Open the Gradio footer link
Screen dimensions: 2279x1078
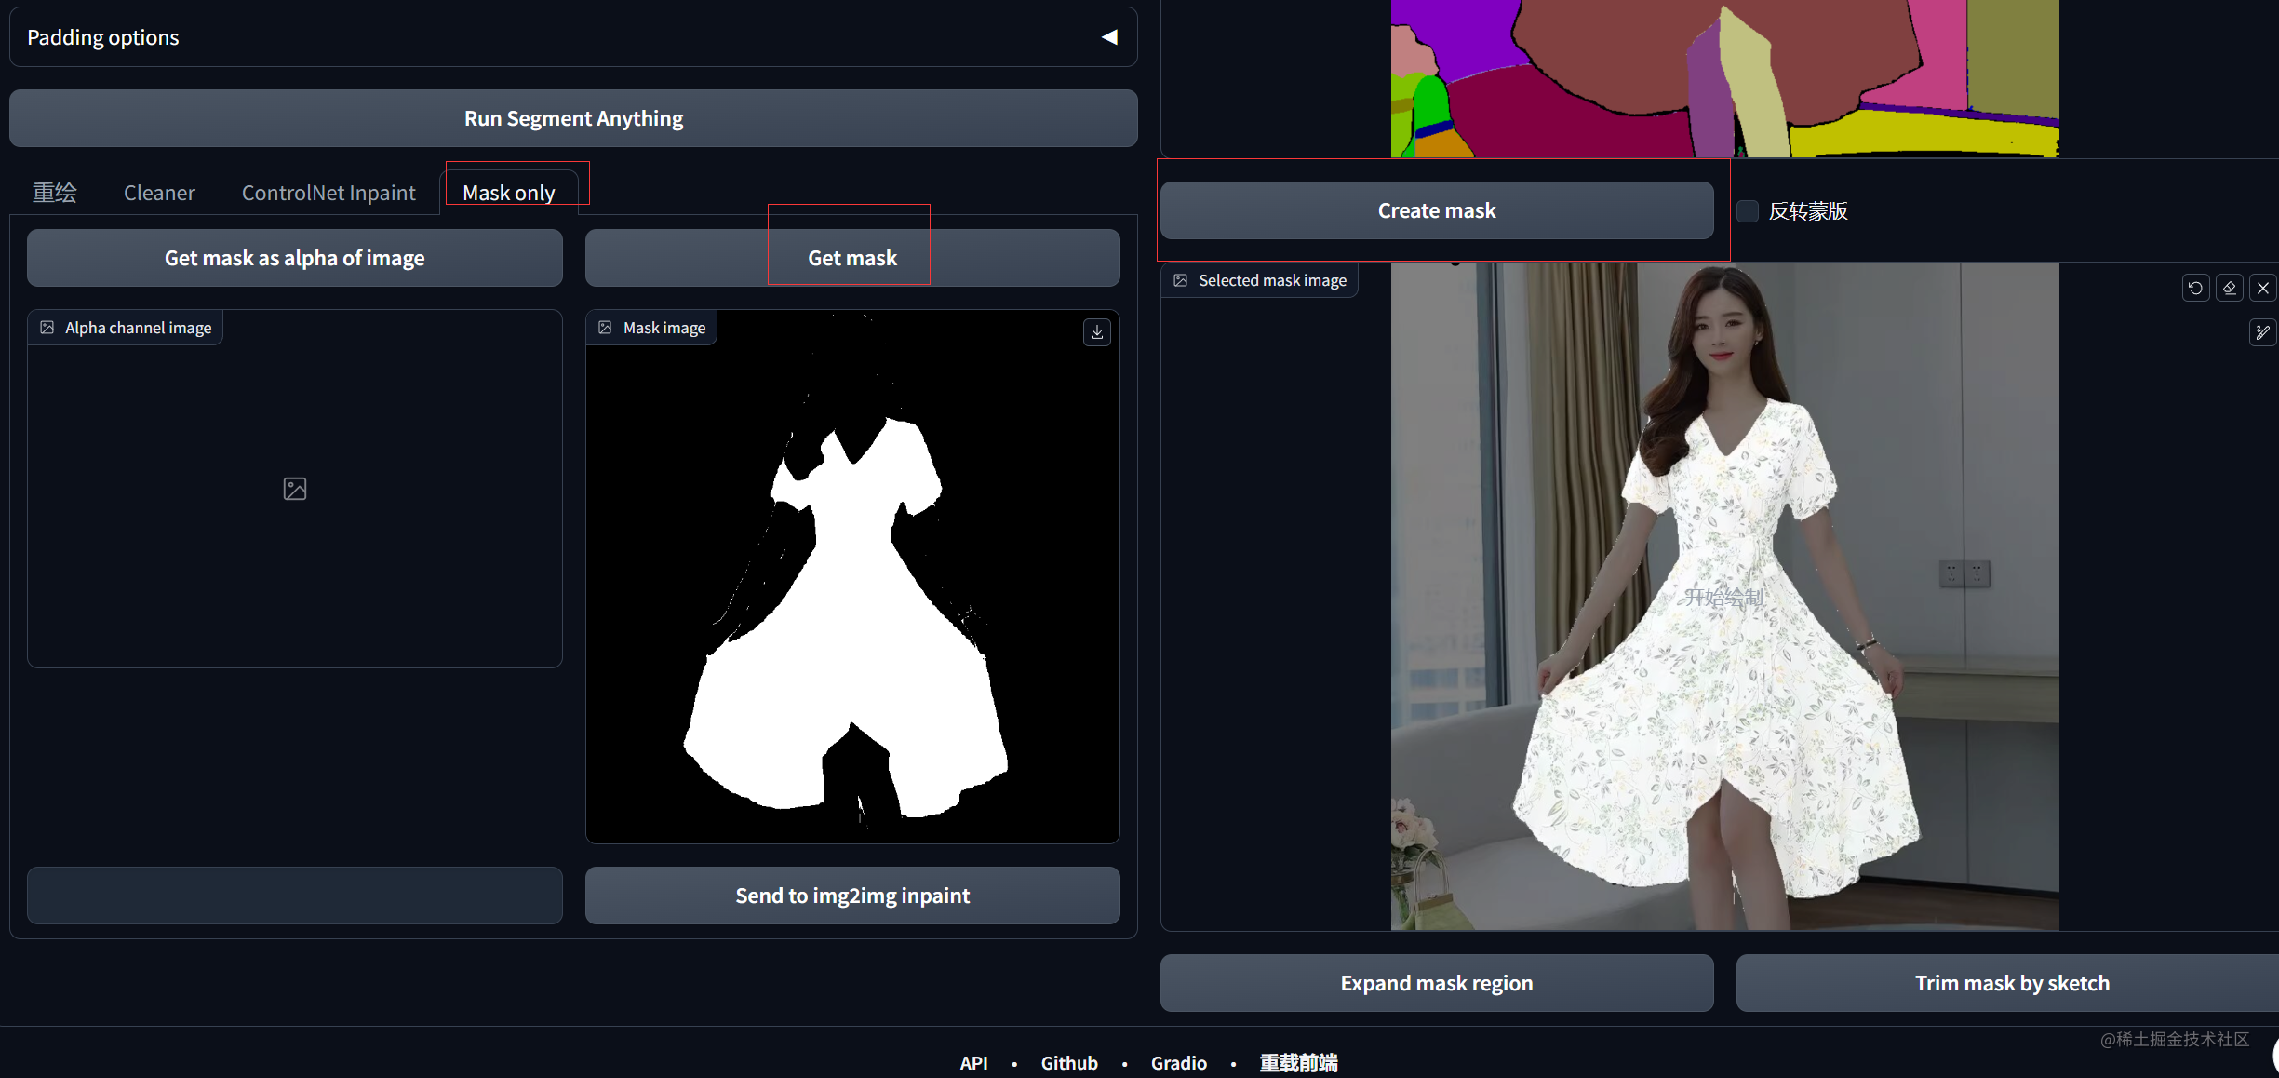1179,1063
